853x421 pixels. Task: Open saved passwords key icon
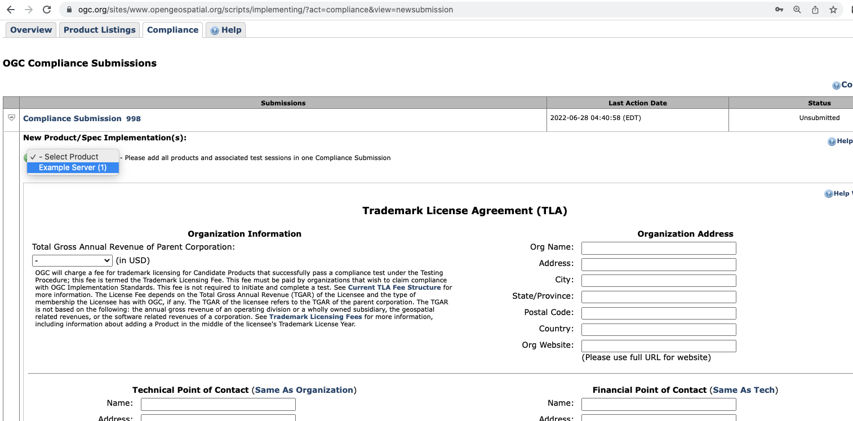[x=779, y=10]
